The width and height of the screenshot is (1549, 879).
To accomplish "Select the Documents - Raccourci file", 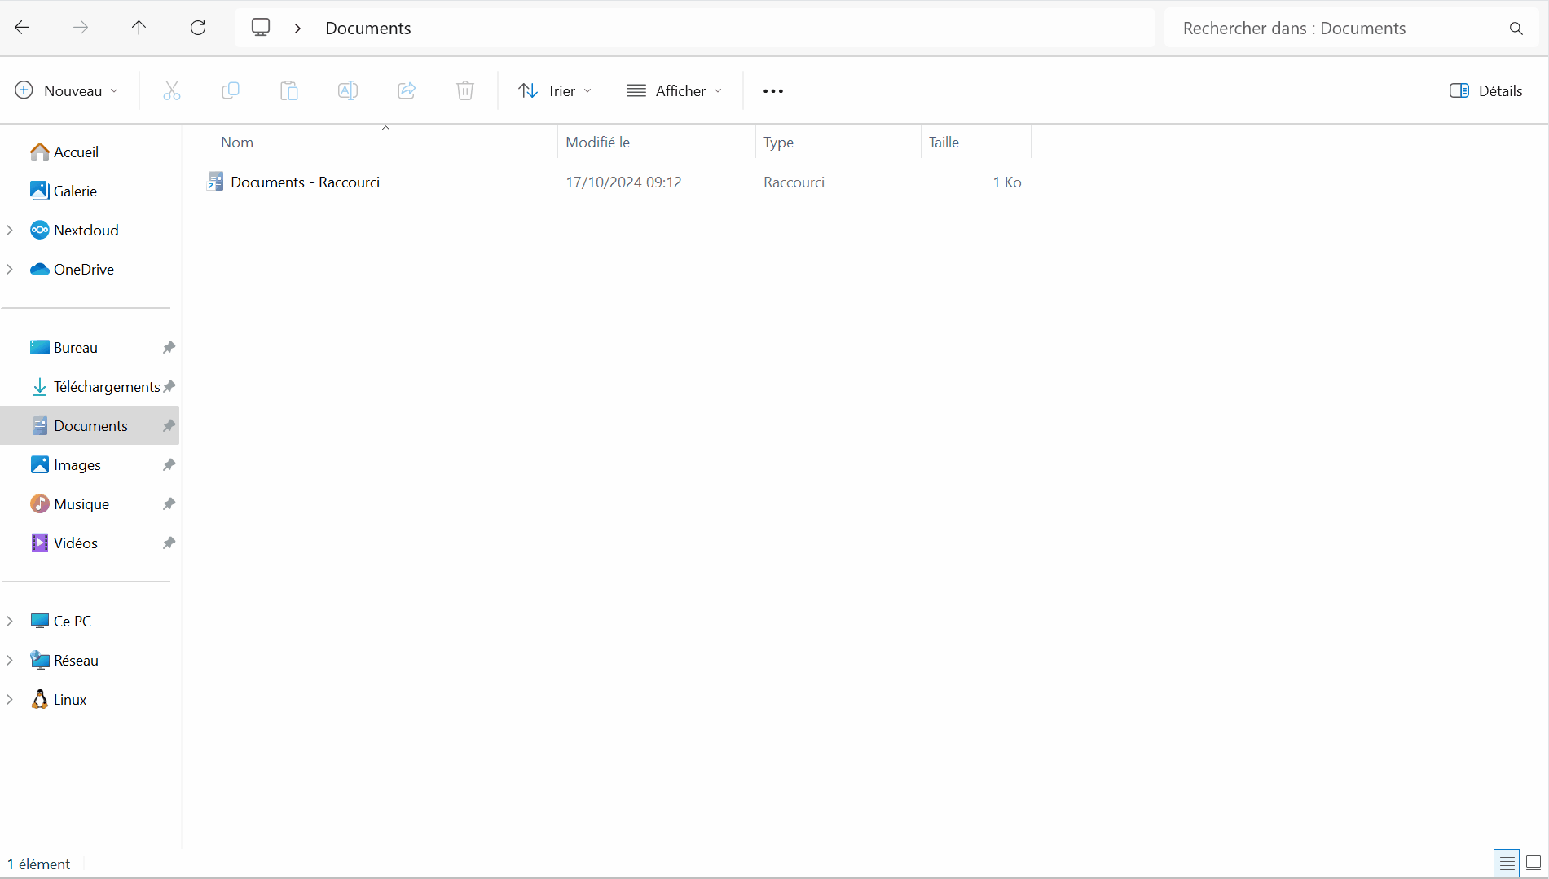I will [305, 182].
